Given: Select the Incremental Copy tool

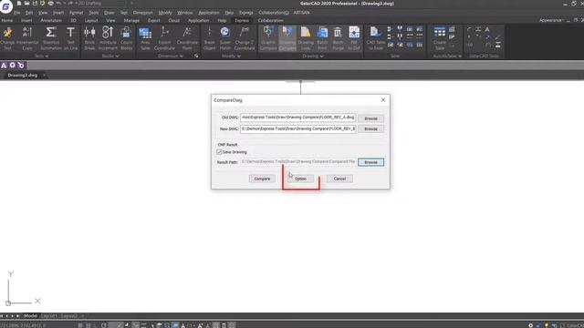Looking at the screenshot, I should pyautogui.click(x=27, y=38).
